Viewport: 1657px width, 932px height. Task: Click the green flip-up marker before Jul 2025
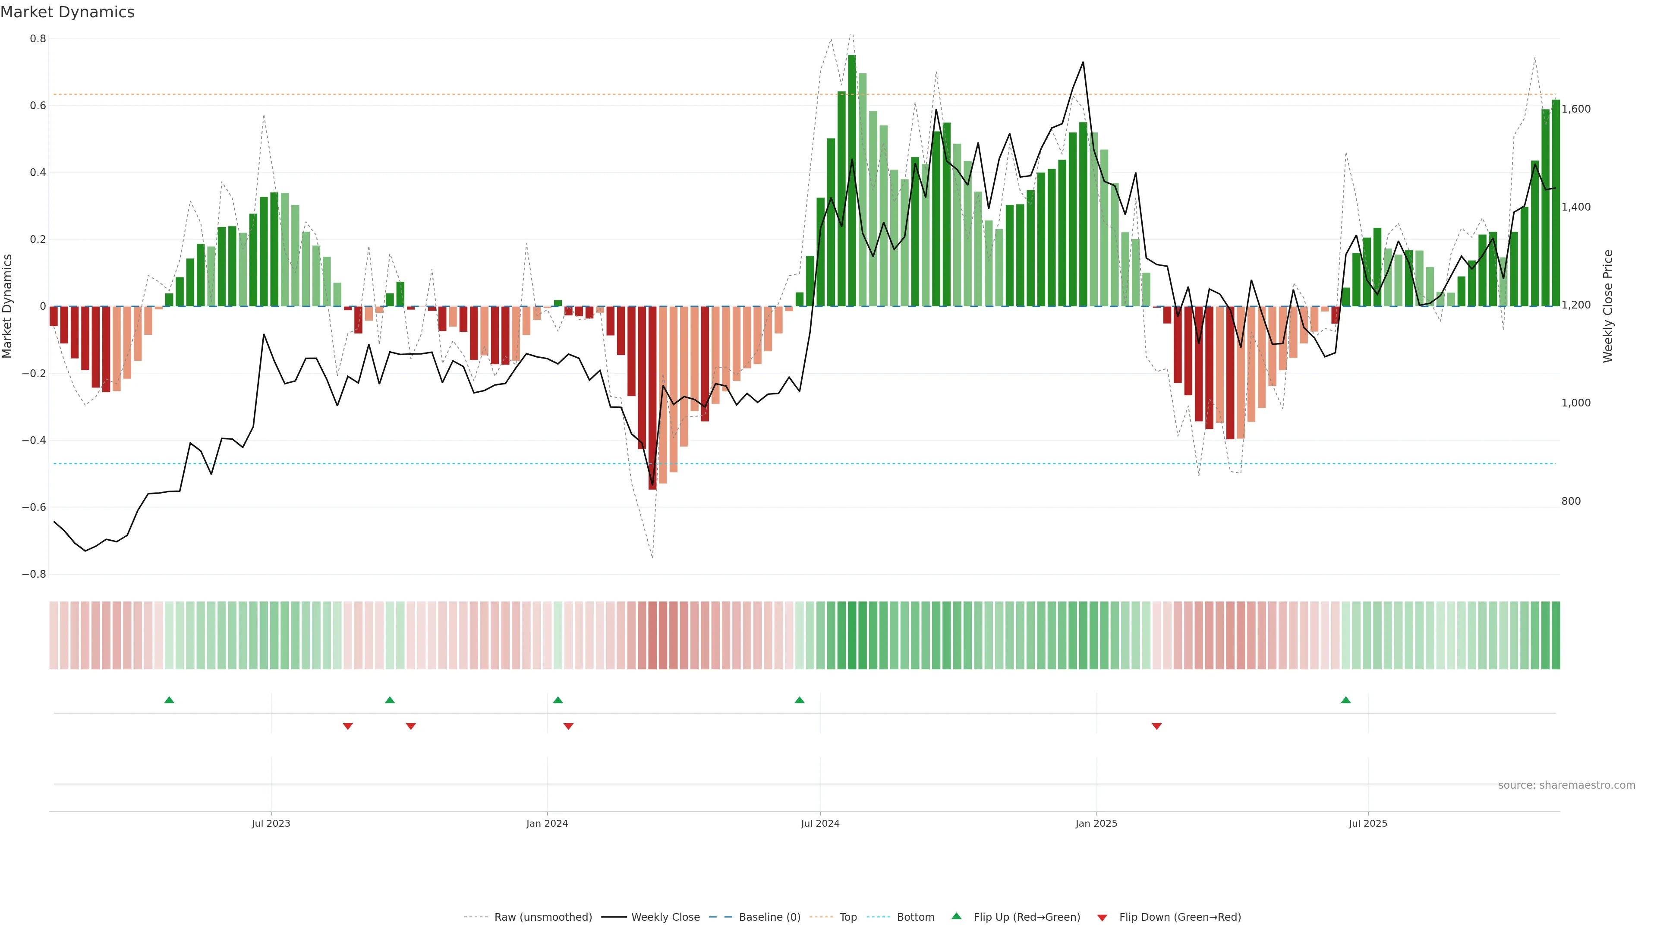click(x=1346, y=700)
